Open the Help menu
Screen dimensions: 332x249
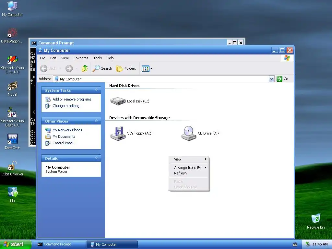[110, 58]
